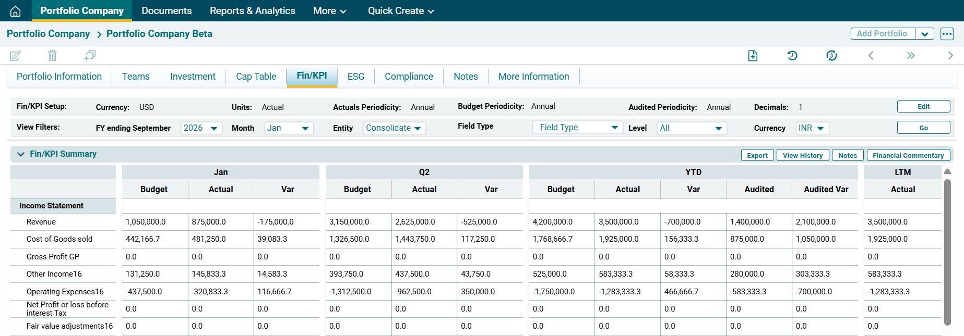Open the Month dropdown showing Jan
Screen dimensions: 964x336
(289, 128)
